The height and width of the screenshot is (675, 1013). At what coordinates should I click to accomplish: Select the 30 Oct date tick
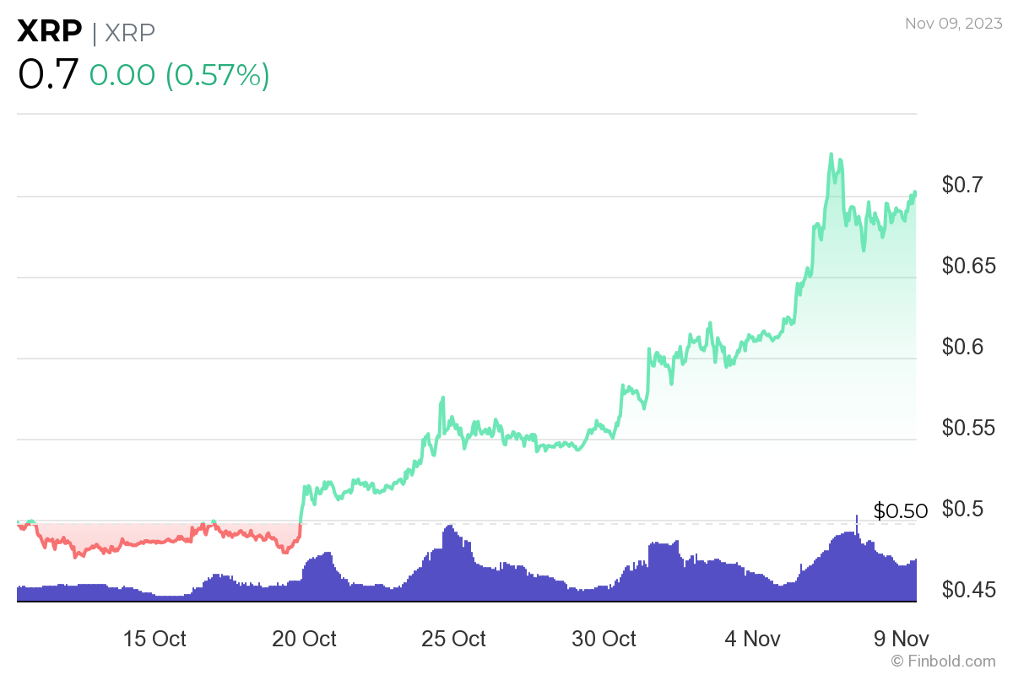pos(604,639)
